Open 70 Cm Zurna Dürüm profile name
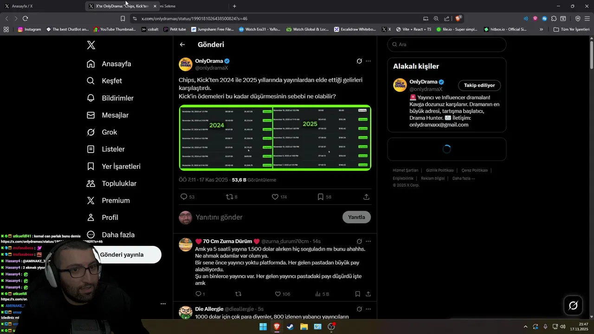Image resolution: width=594 pixels, height=334 pixels. (227, 241)
